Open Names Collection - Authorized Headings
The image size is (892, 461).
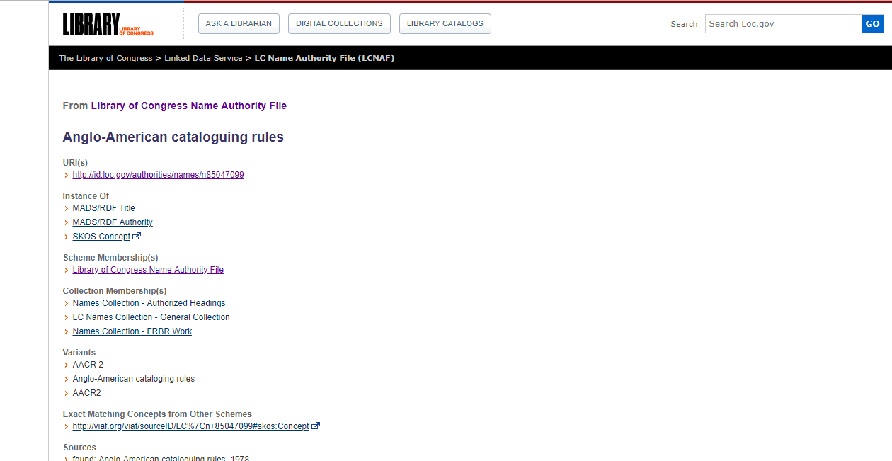pos(149,303)
